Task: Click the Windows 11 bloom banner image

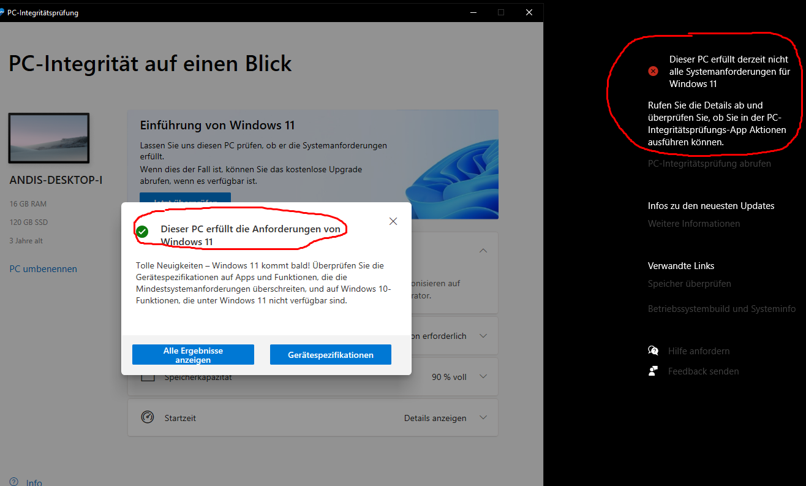Action: pos(452,178)
